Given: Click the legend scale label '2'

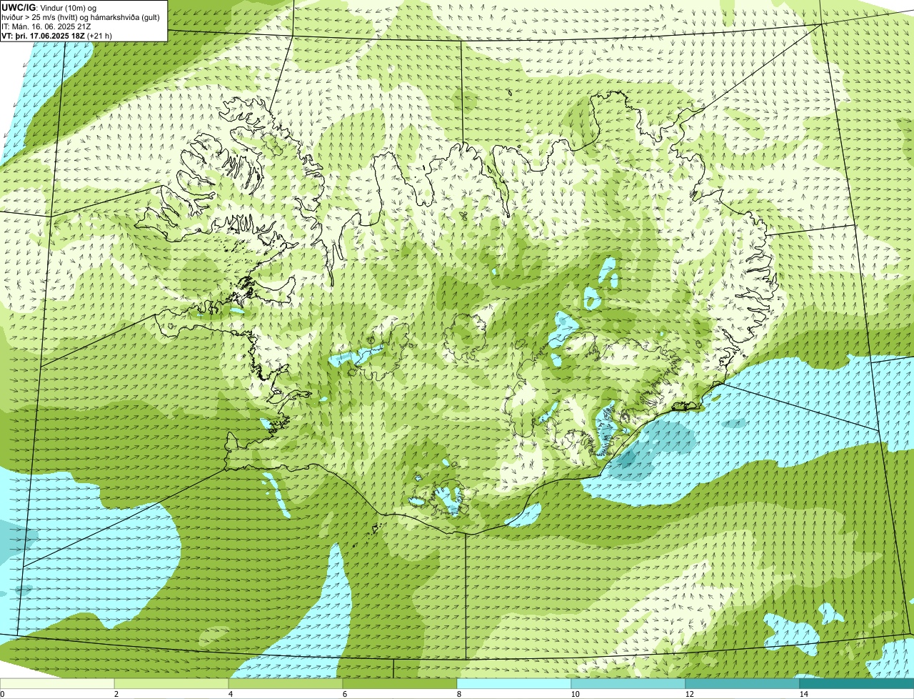Looking at the screenshot, I should [116, 694].
